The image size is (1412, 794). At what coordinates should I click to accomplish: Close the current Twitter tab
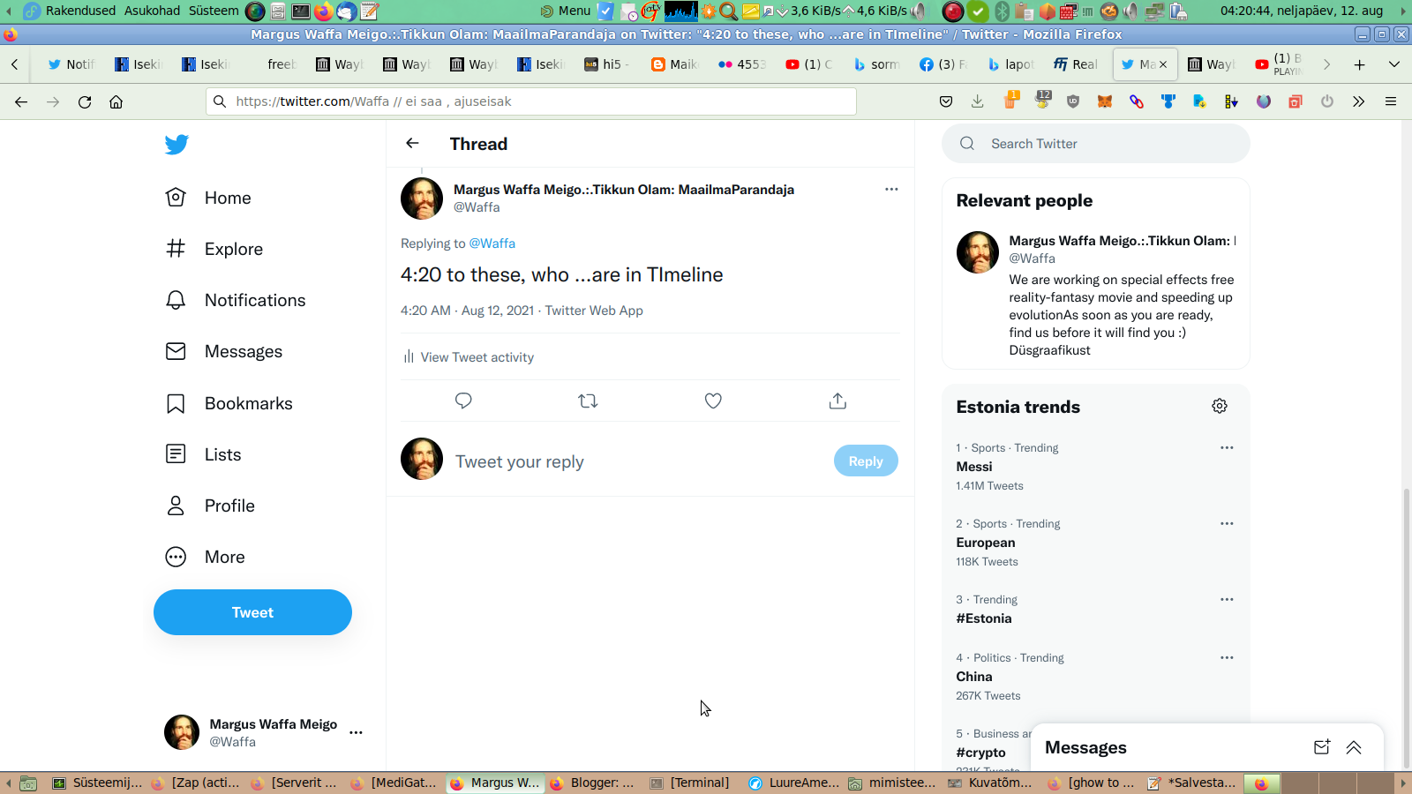point(1163,64)
